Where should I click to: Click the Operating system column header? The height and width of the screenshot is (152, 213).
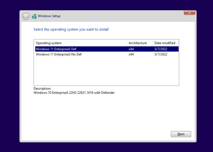80,43
